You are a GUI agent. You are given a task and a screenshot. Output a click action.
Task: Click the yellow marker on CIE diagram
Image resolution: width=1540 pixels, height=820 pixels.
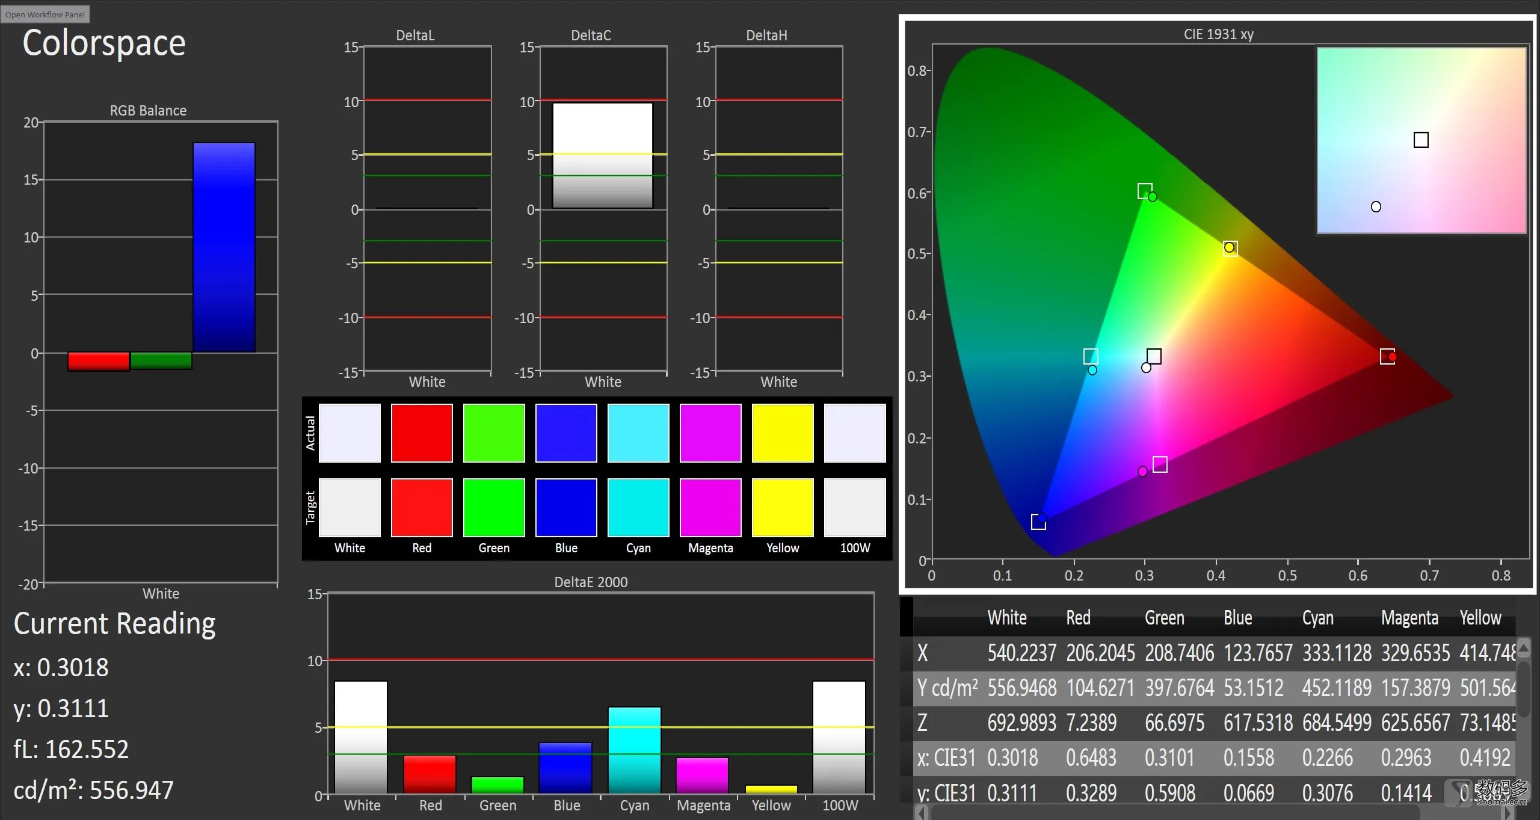(x=1230, y=248)
